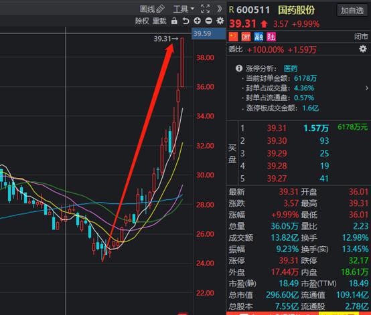Click the R badge before stock code
The width and height of the screenshot is (371, 315).
pyautogui.click(x=232, y=10)
